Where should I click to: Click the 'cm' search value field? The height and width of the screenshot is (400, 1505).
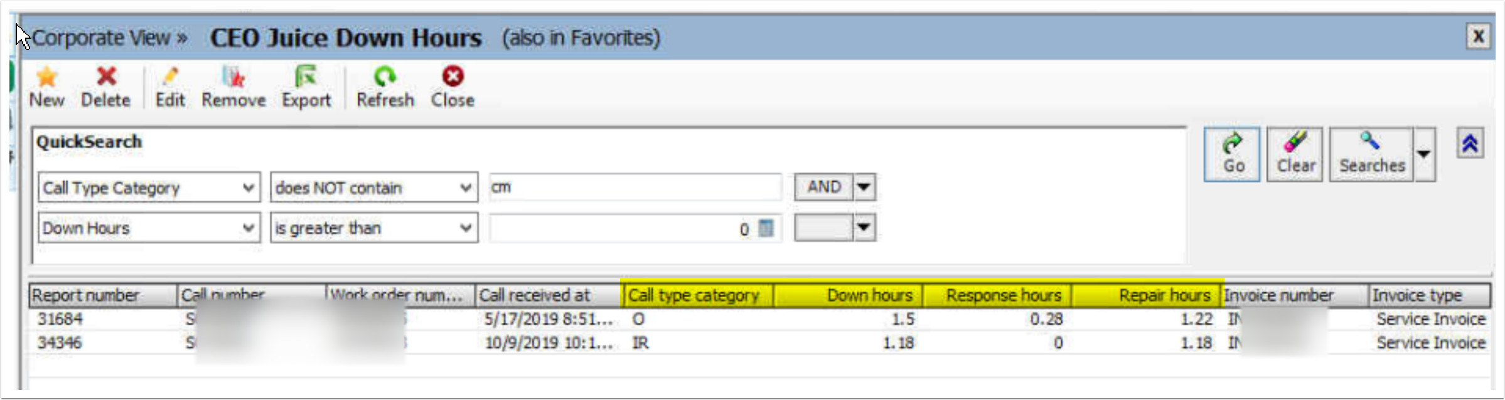(635, 187)
